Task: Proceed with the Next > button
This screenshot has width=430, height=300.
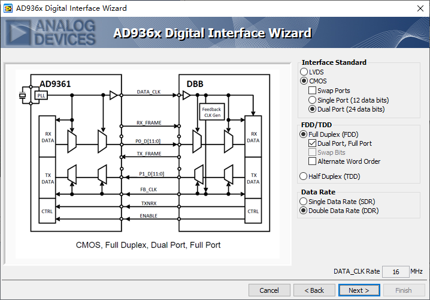Action: pyautogui.click(x=359, y=290)
